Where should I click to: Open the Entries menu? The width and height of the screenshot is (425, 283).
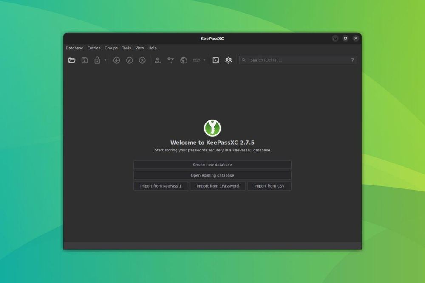coord(93,48)
